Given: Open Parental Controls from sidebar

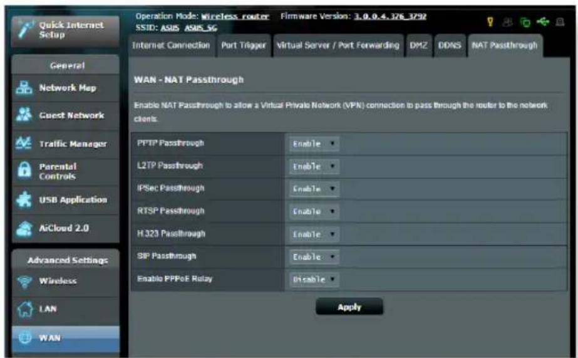Looking at the screenshot, I should 66,172.
